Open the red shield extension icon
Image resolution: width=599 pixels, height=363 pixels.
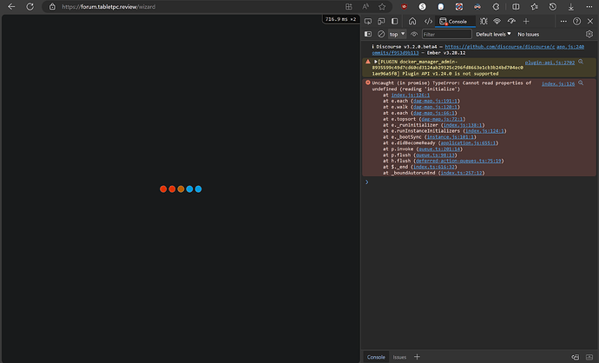(x=404, y=6)
